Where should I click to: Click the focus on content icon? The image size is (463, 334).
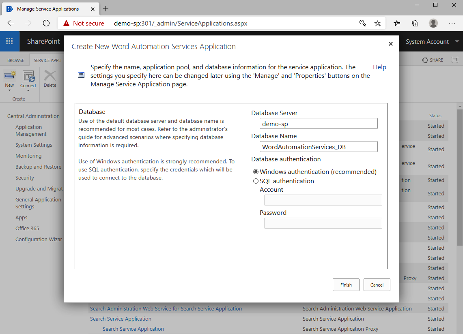coord(455,60)
